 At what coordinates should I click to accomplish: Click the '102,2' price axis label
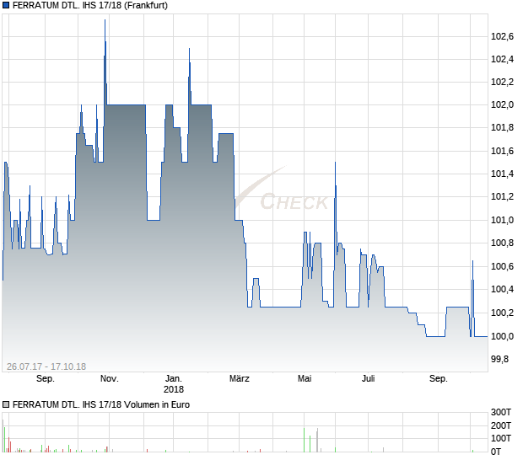pos(502,82)
